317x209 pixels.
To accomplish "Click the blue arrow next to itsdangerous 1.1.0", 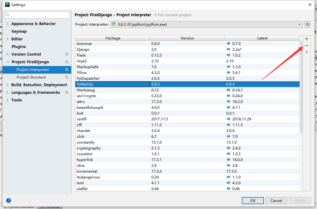I will tap(228, 177).
